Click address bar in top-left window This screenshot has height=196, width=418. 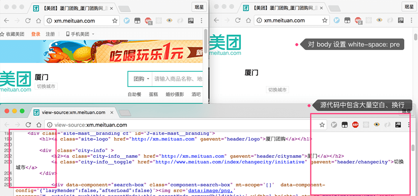point(82,21)
